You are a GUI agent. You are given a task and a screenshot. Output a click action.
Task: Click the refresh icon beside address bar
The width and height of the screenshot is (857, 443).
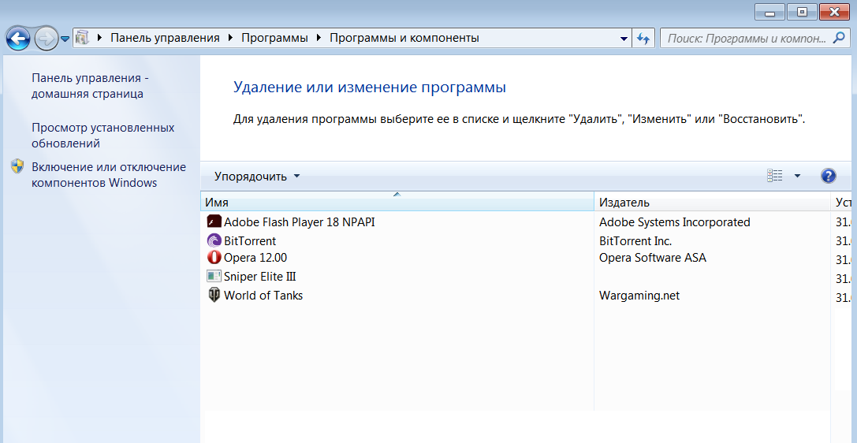[643, 38]
